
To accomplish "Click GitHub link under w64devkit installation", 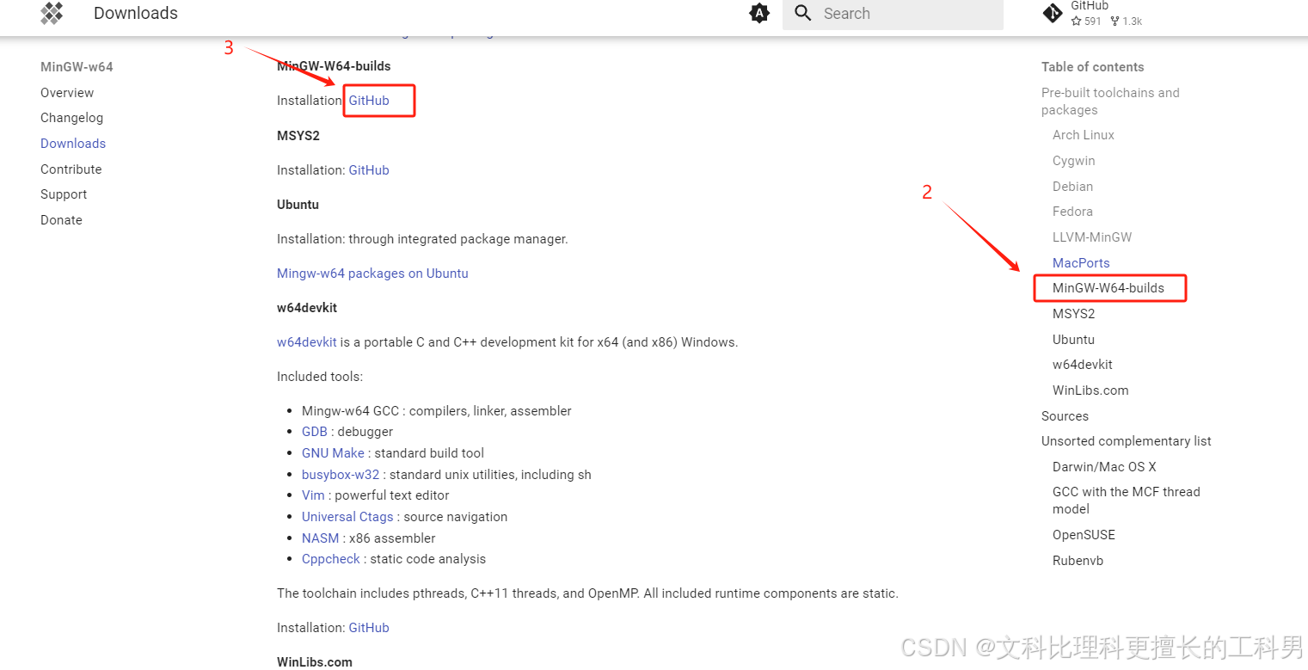I will (x=369, y=628).
